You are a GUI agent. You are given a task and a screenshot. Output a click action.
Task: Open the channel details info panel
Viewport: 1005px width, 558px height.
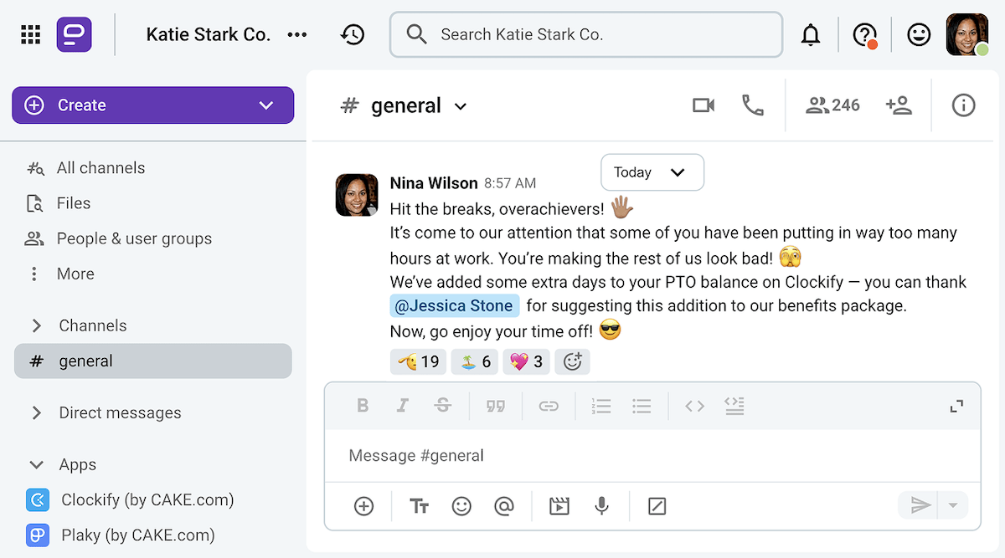962,105
